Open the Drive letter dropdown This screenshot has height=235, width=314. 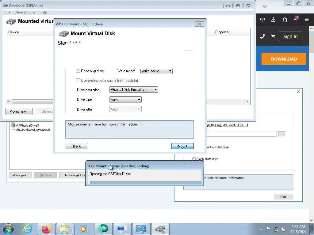click(x=125, y=109)
